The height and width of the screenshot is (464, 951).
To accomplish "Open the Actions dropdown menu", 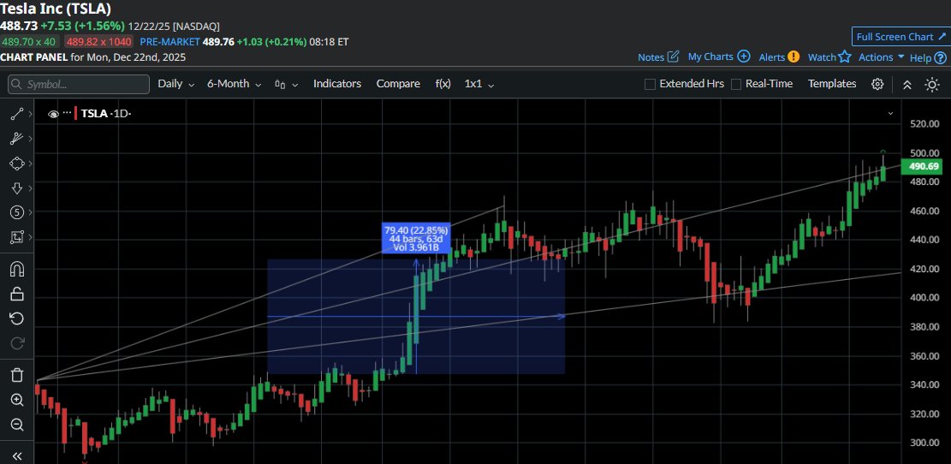I will point(882,57).
